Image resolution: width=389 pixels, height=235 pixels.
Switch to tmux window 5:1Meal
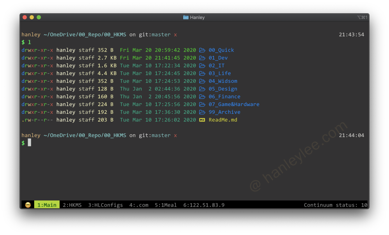166,205
